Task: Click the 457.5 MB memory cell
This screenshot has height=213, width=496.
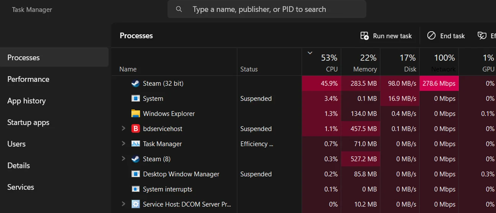Action: (361, 129)
